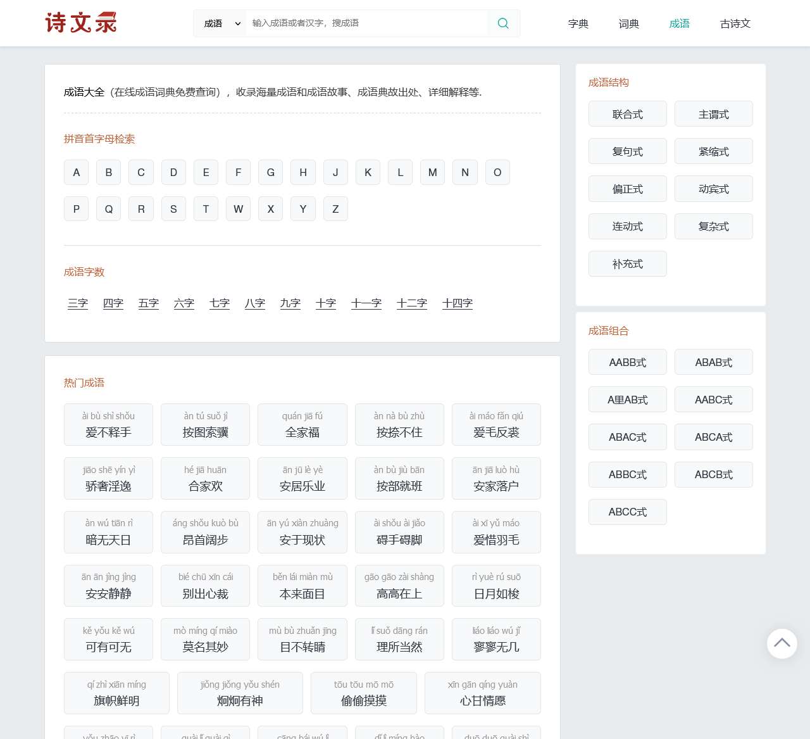Image resolution: width=810 pixels, height=739 pixels.
Task: Open the 四字 idiom length link
Action: (x=113, y=303)
